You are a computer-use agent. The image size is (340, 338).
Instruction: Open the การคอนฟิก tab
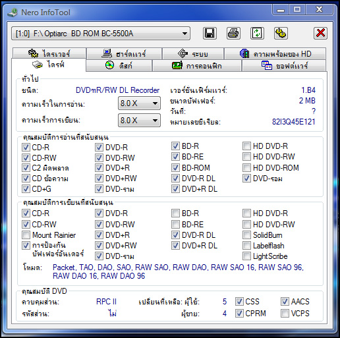tap(197, 65)
